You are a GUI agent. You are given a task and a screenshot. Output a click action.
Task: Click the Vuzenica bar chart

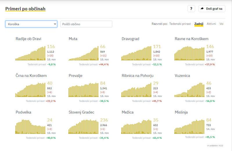(190, 90)
